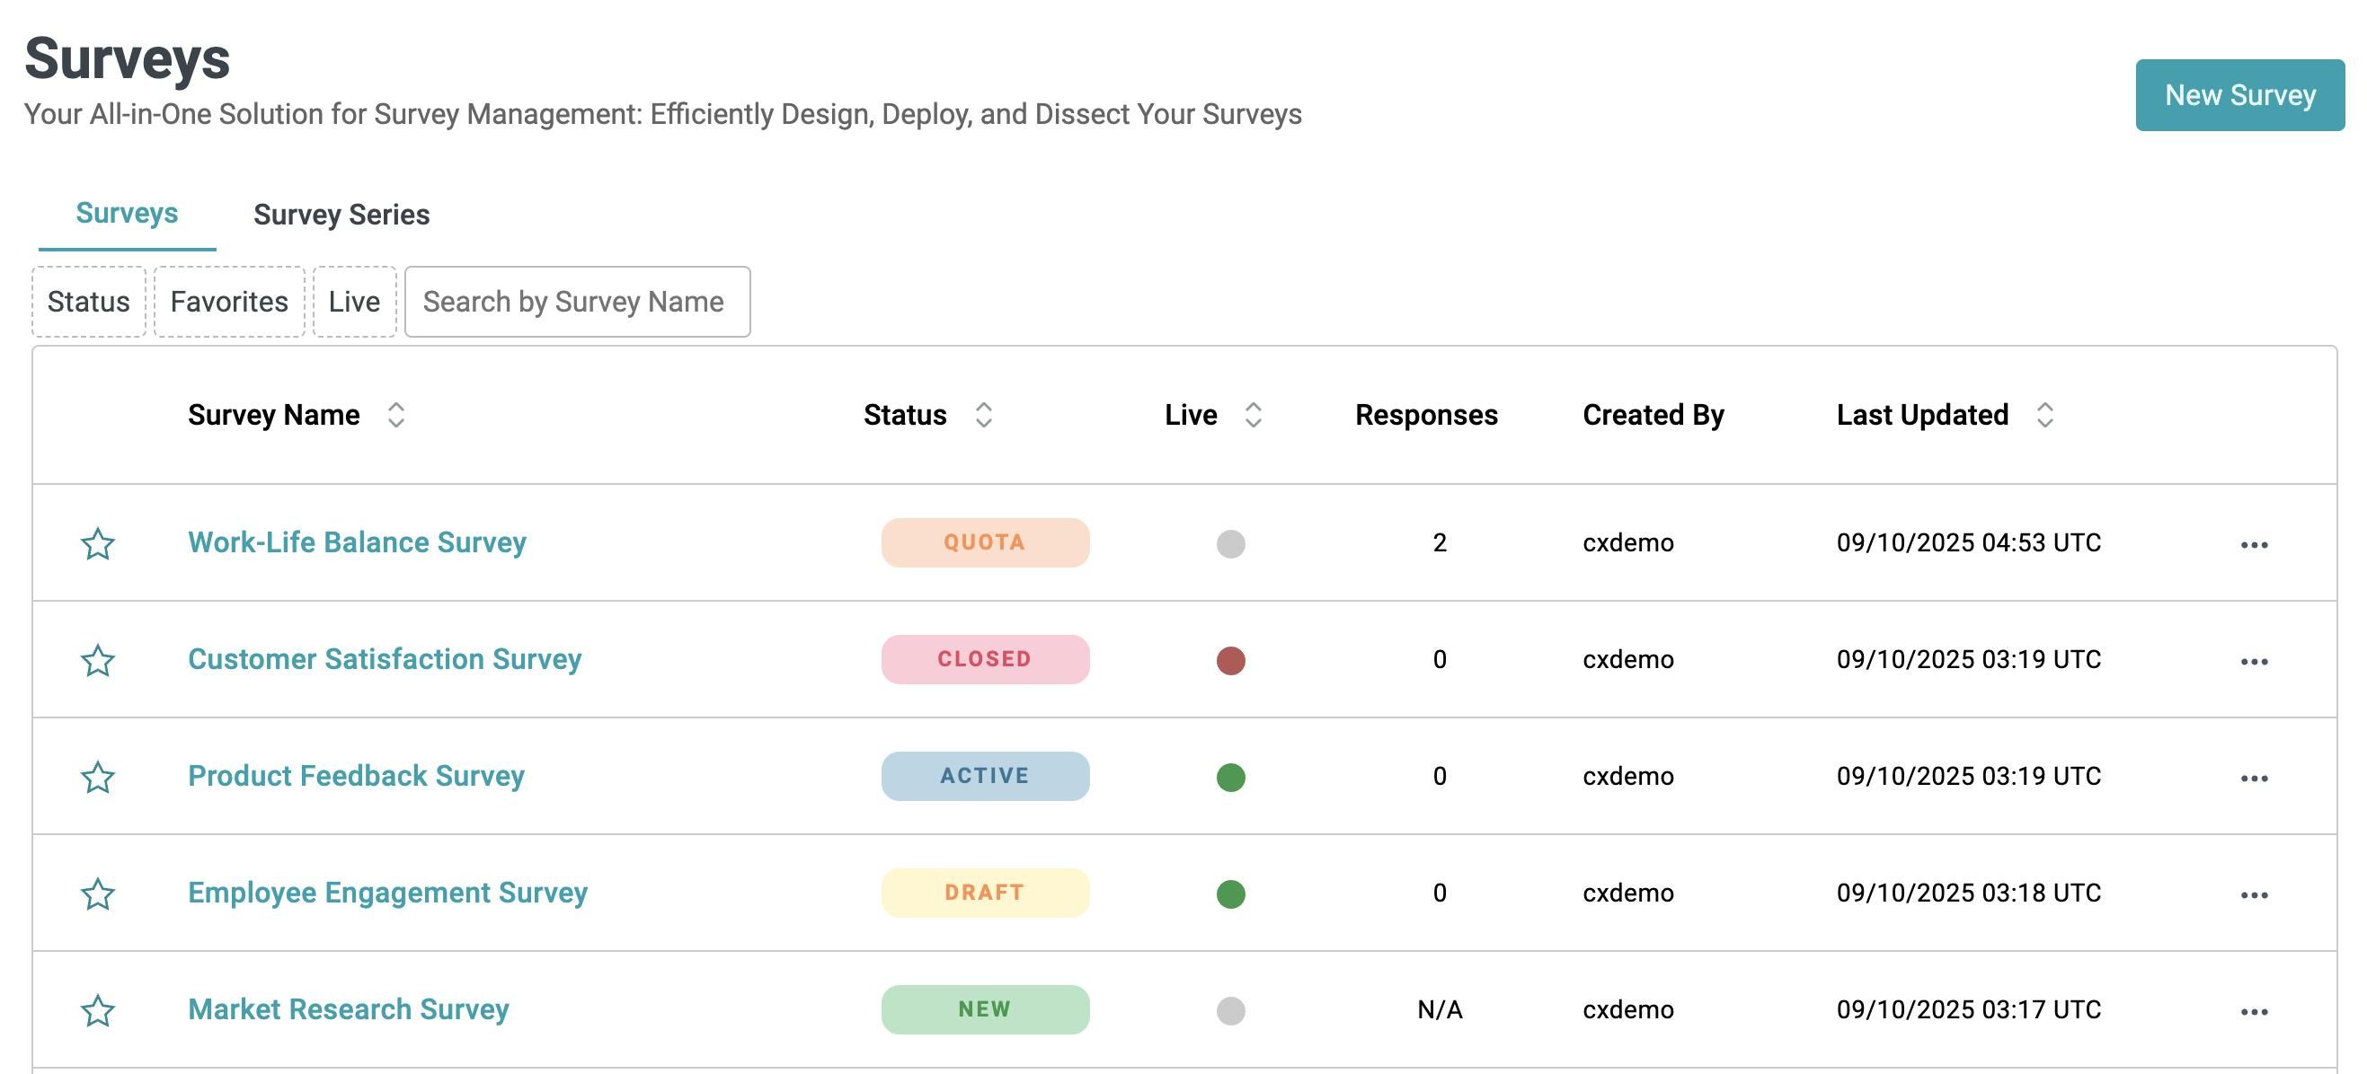Viewport: 2367px width, 1074px height.
Task: Open the Product Feedback Survey link
Action: point(356,775)
